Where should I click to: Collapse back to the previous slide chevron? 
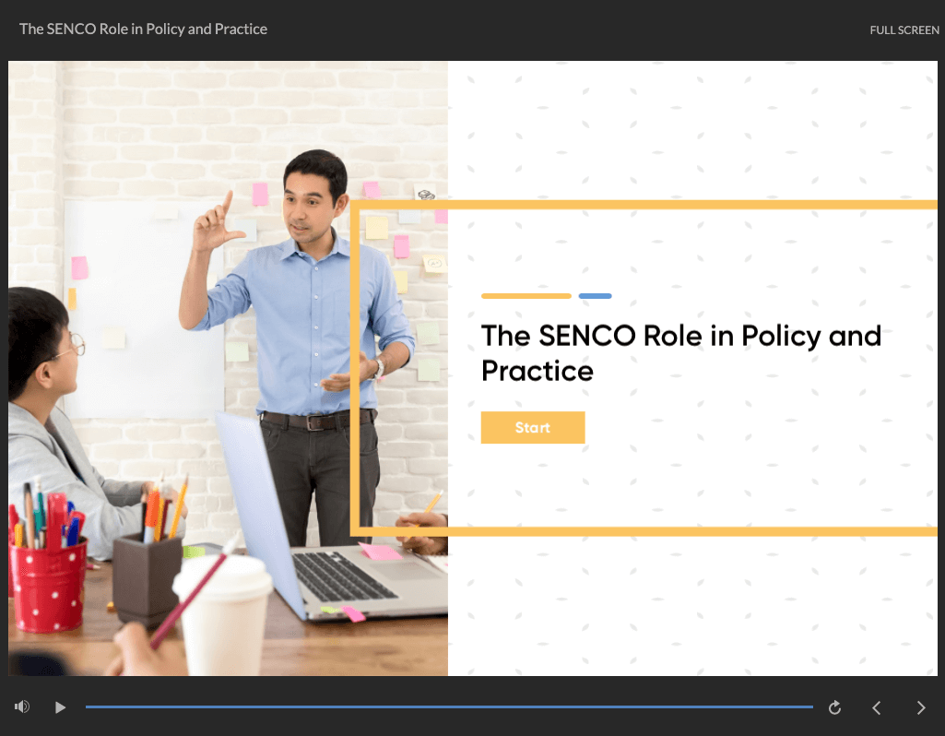click(x=876, y=707)
